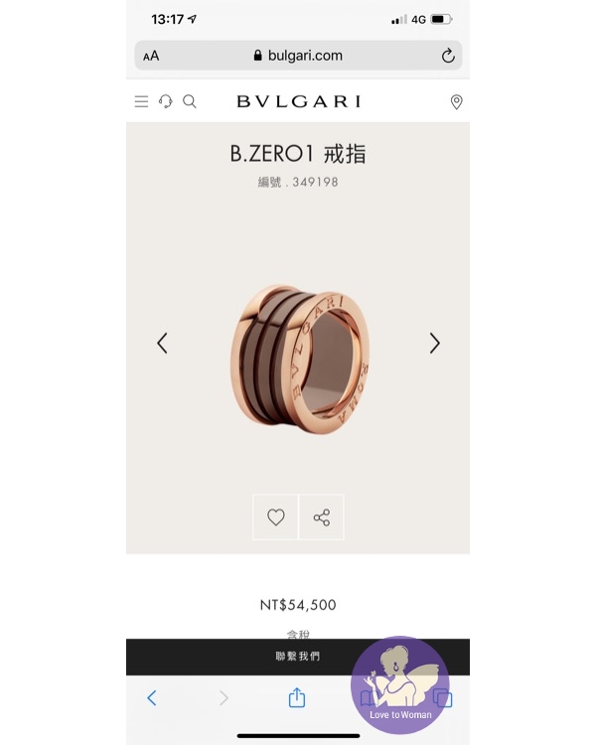Viewport: 596px width, 745px height.
Task: Tap the share product icon
Action: (x=322, y=517)
